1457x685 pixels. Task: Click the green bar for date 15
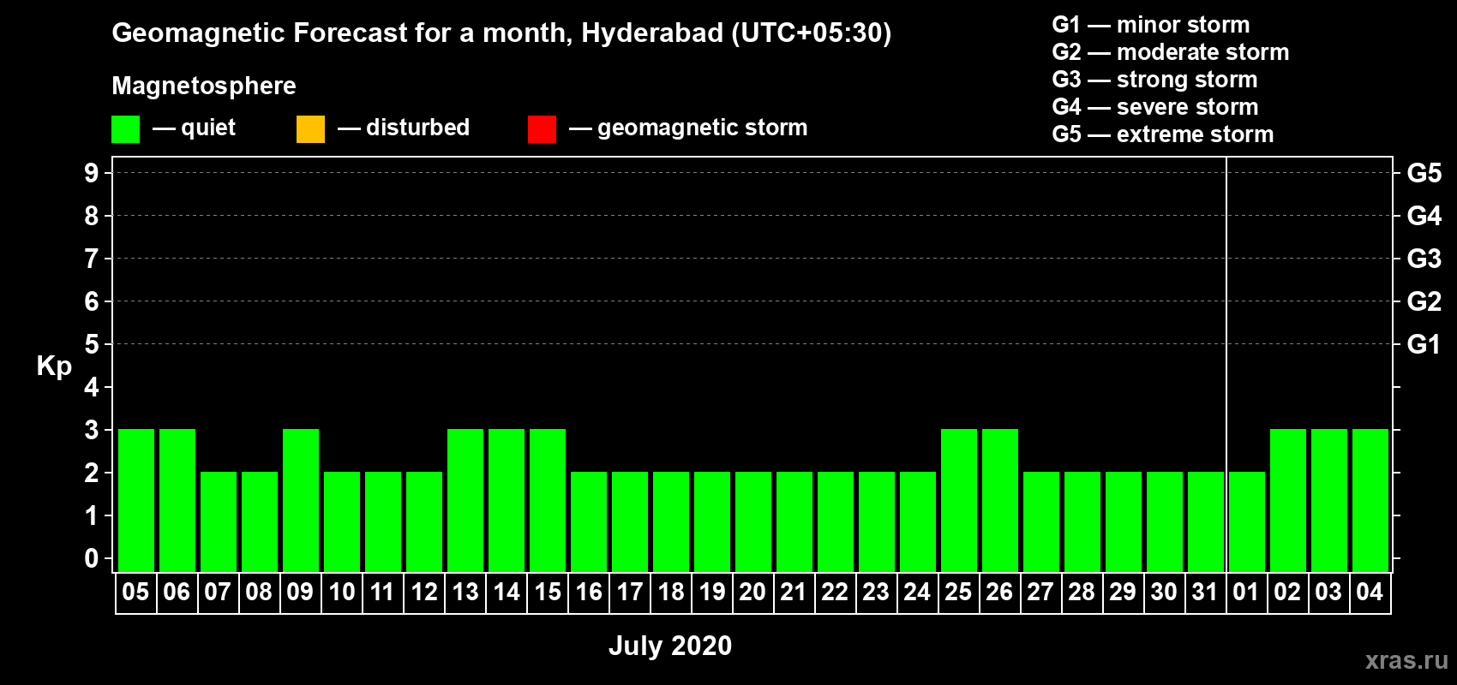pyautogui.click(x=548, y=500)
